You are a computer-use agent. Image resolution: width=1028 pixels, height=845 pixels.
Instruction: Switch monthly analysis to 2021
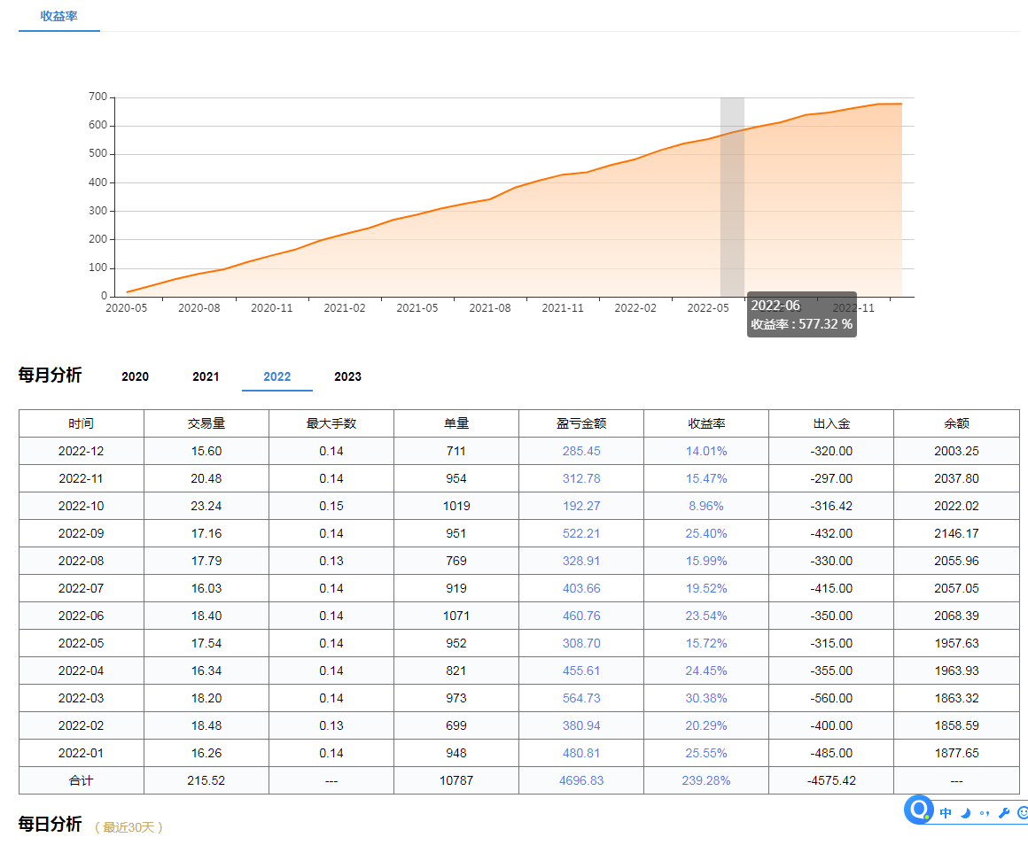pos(206,376)
